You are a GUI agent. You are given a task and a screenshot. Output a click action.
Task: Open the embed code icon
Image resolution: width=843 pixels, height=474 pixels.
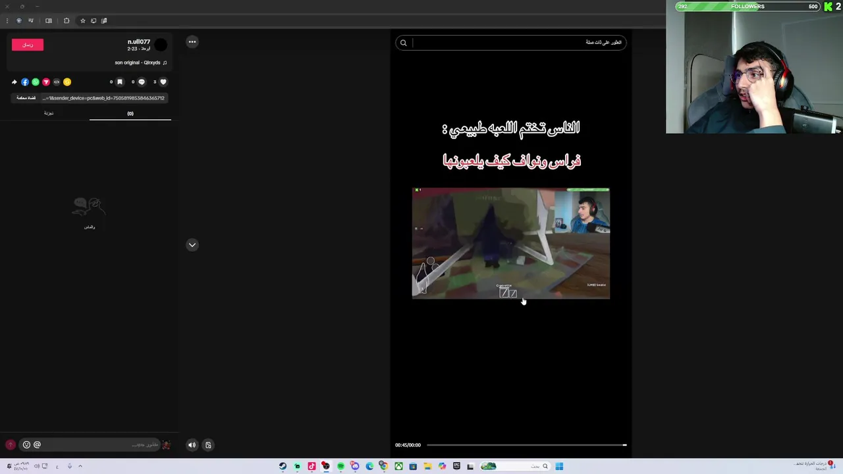click(57, 82)
